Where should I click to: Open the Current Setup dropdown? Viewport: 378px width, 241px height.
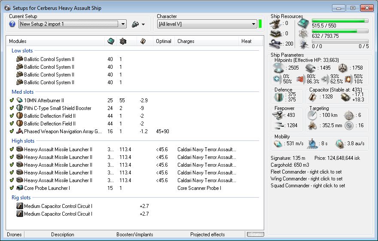123,24
